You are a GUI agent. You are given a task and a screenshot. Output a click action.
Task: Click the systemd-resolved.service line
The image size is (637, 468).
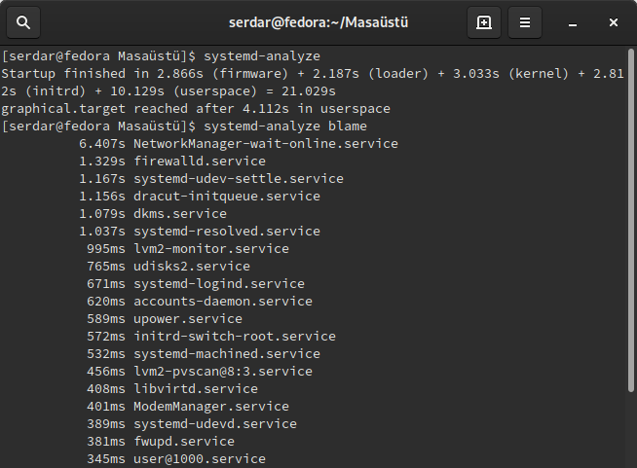coord(200,231)
